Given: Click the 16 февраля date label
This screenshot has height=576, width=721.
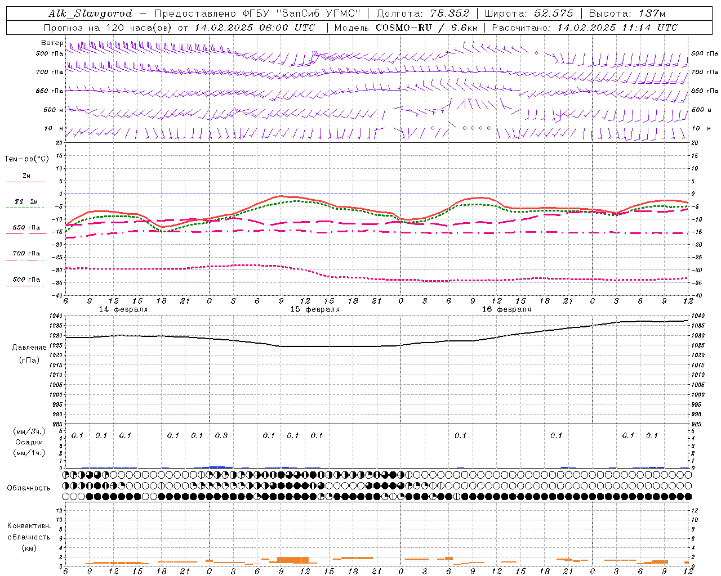Looking at the screenshot, I should click(506, 309).
